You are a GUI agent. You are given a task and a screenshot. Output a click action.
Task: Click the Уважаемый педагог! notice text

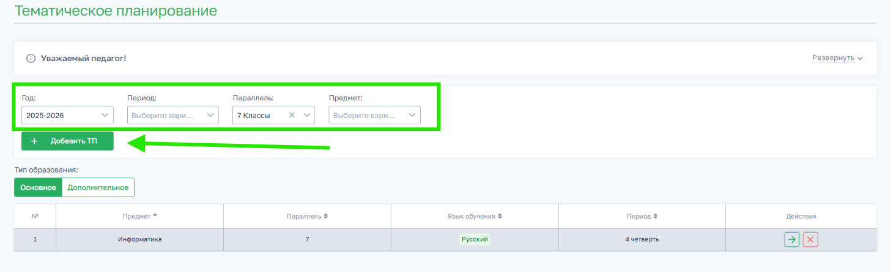(x=83, y=58)
